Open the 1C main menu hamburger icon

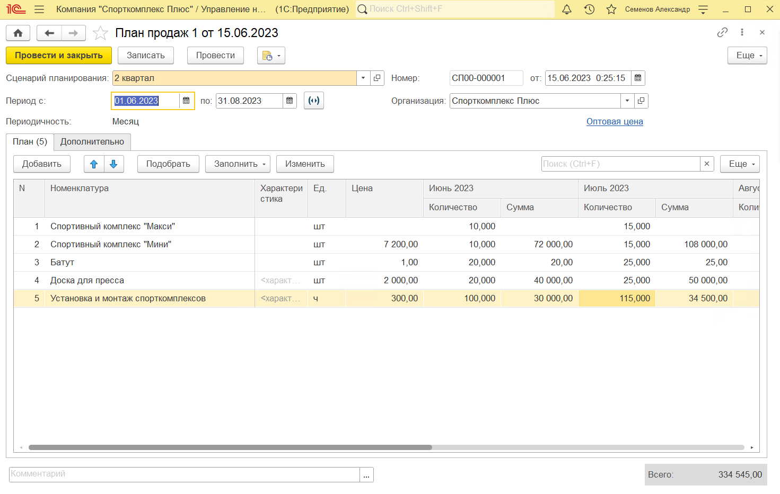click(39, 10)
